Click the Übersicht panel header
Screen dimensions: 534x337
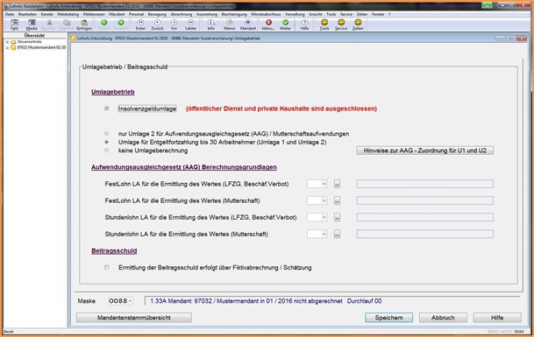pos(34,35)
